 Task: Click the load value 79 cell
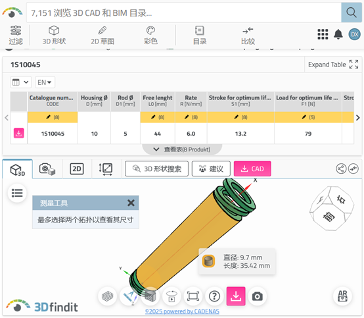[308, 134]
